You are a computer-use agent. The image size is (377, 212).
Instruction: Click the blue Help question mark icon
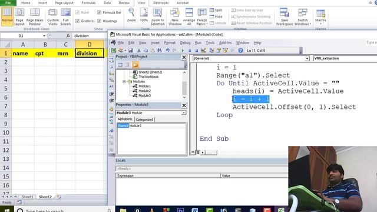[x=240, y=51]
